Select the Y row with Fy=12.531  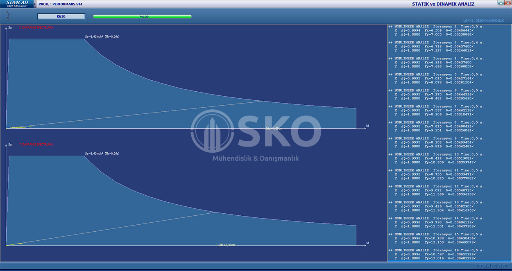[435, 226]
